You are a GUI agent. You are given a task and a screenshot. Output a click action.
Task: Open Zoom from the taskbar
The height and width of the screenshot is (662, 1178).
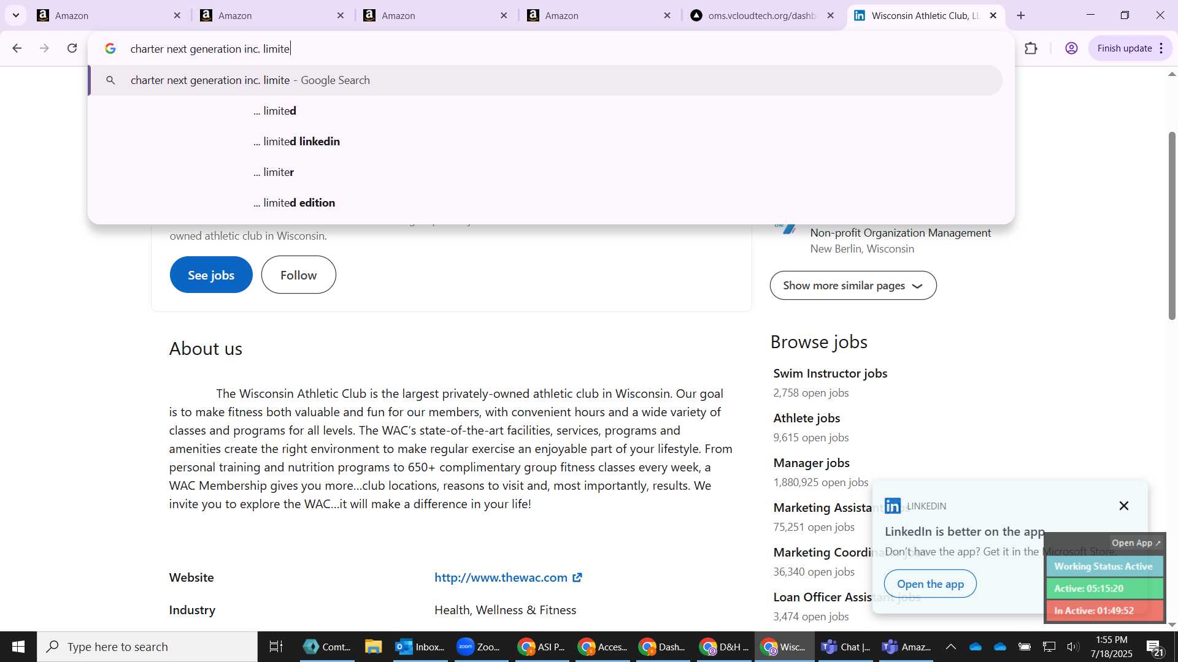pos(479,647)
